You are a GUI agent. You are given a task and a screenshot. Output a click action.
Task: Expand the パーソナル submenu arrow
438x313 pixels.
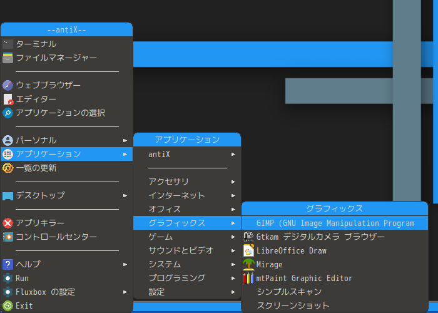[x=125, y=141]
